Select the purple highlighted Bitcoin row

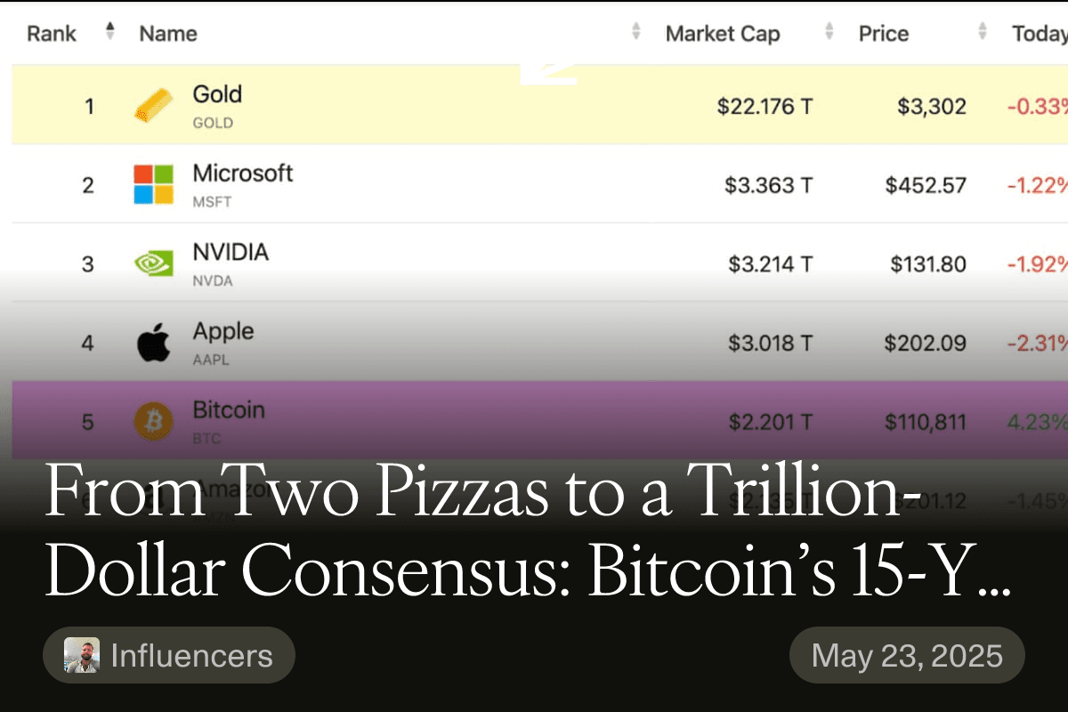click(539, 421)
